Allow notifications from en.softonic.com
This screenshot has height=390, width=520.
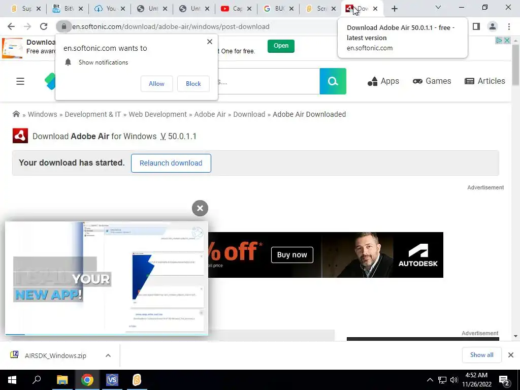tap(156, 84)
